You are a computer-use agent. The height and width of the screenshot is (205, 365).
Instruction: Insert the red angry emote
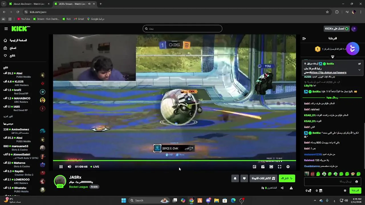[313, 174]
